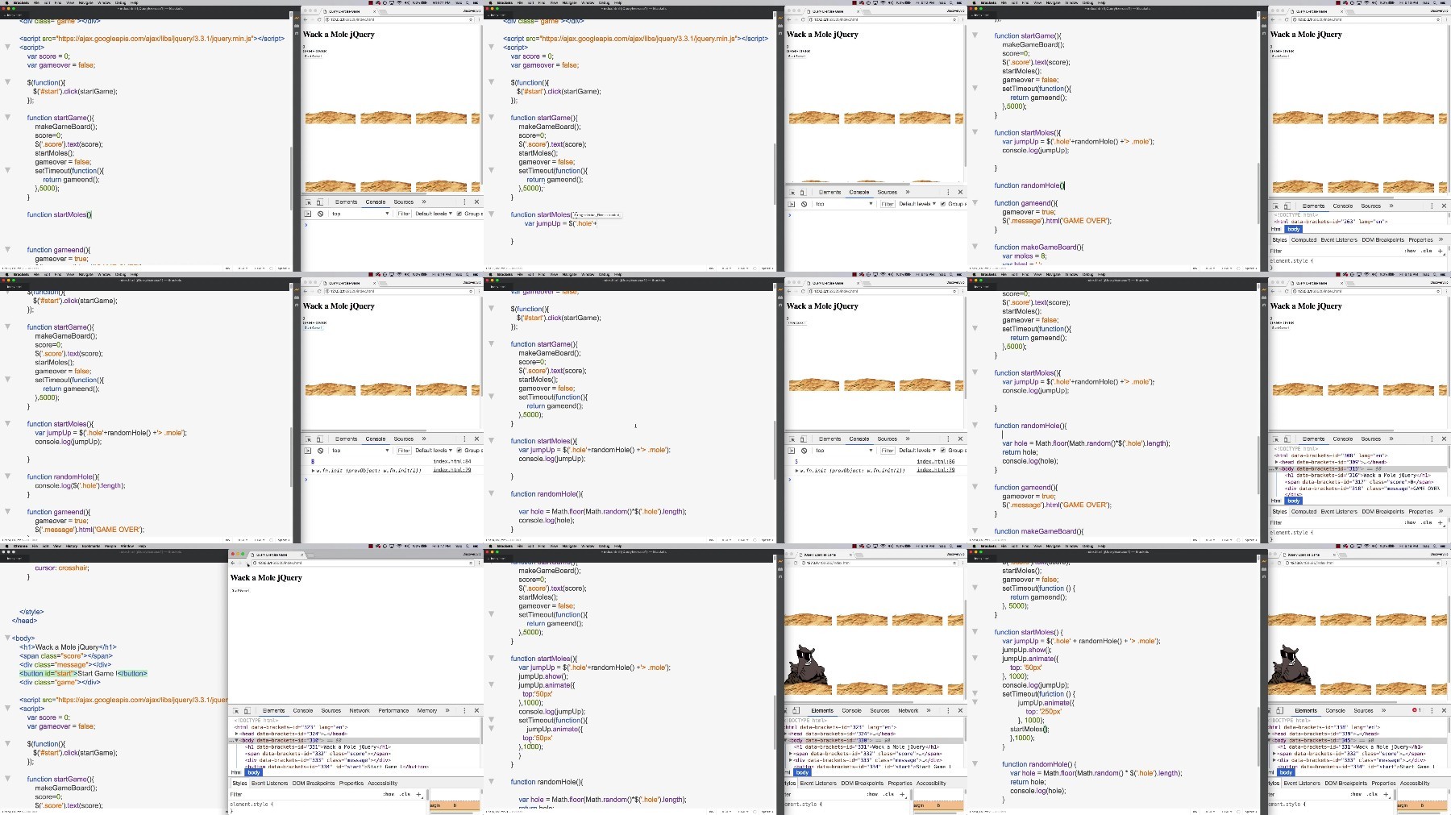
Task: Reload page in Chrome window showing Memory tab
Action: tap(247, 563)
